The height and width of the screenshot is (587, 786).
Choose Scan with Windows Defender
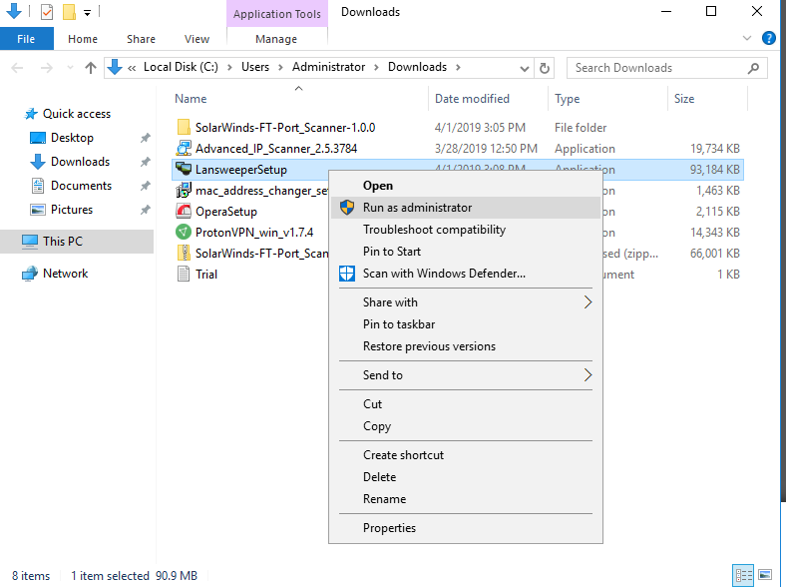[x=465, y=274]
